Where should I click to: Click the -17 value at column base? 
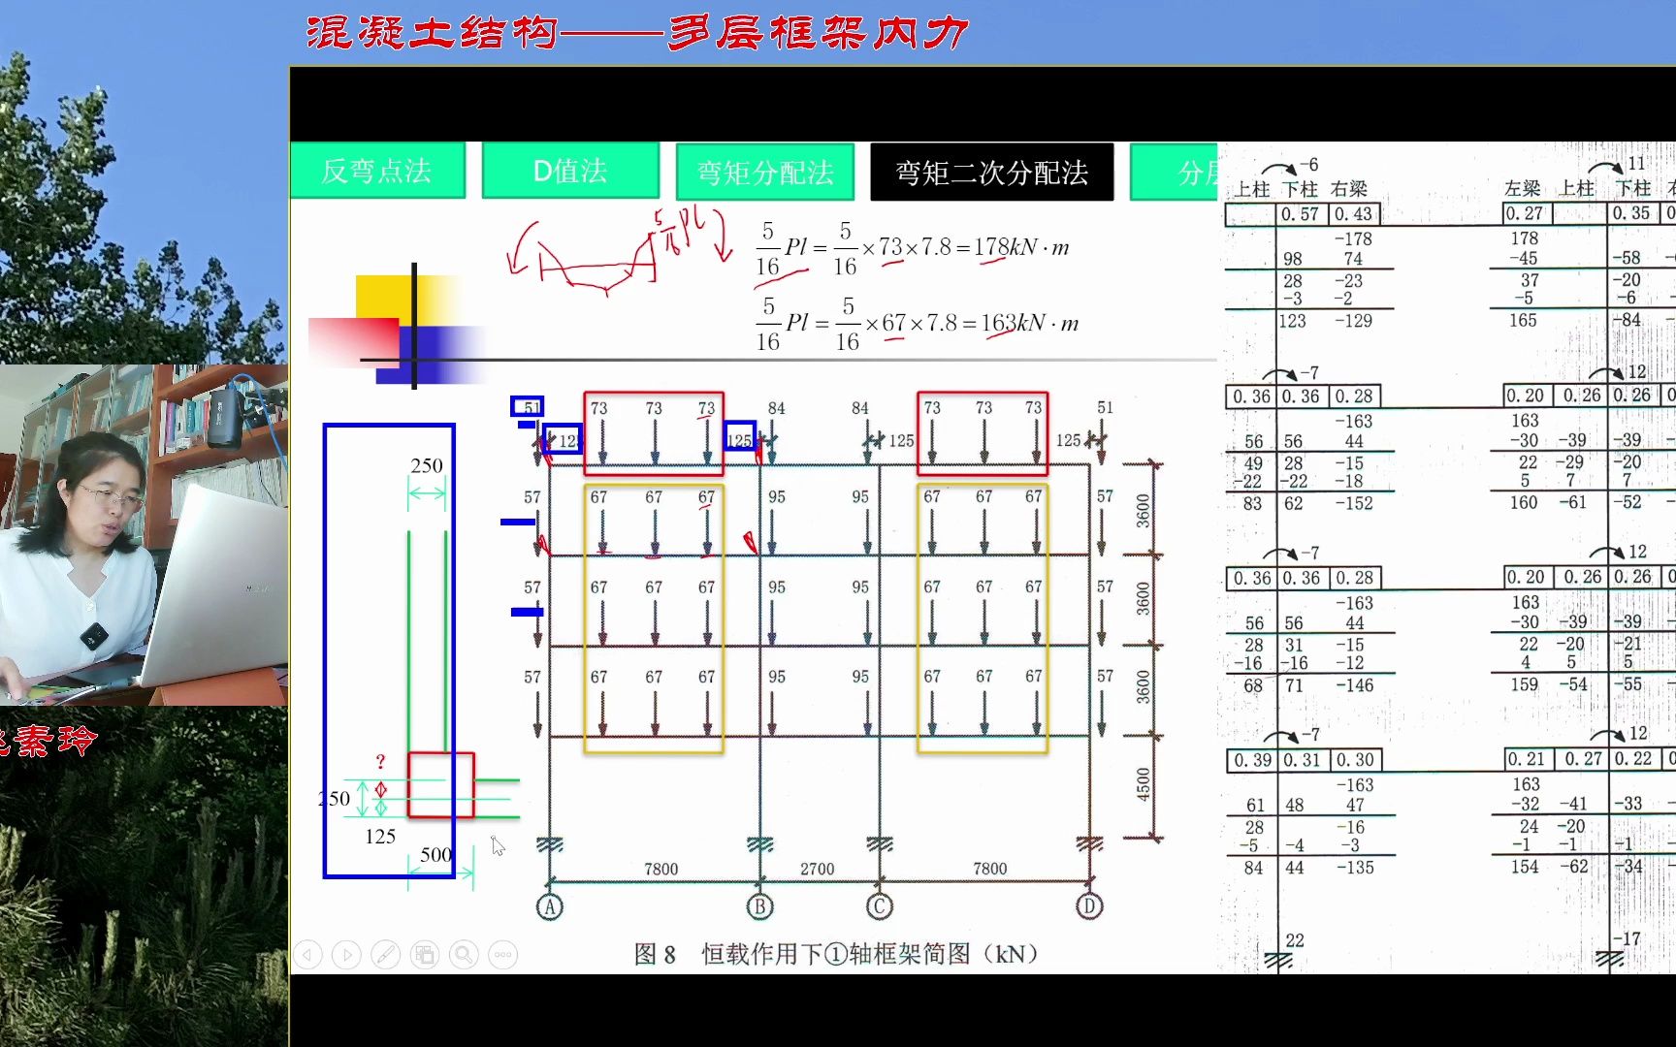tap(1627, 938)
